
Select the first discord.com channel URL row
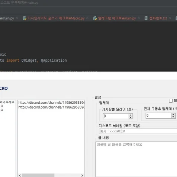click(51, 103)
